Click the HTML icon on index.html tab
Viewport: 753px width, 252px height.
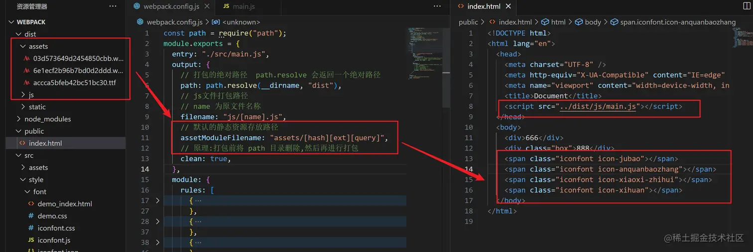click(460, 6)
